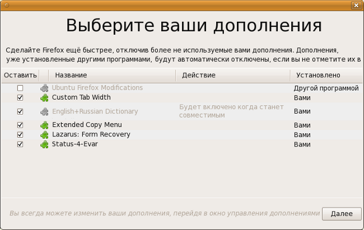
Task: Uncheck the Custom Tab Width checkbox
Action: click(x=20, y=98)
